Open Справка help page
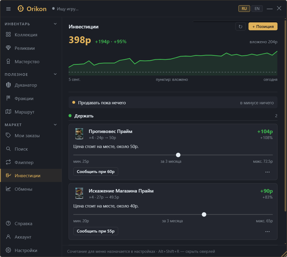Viewport: 287px width, 257px height. (x=31, y=224)
